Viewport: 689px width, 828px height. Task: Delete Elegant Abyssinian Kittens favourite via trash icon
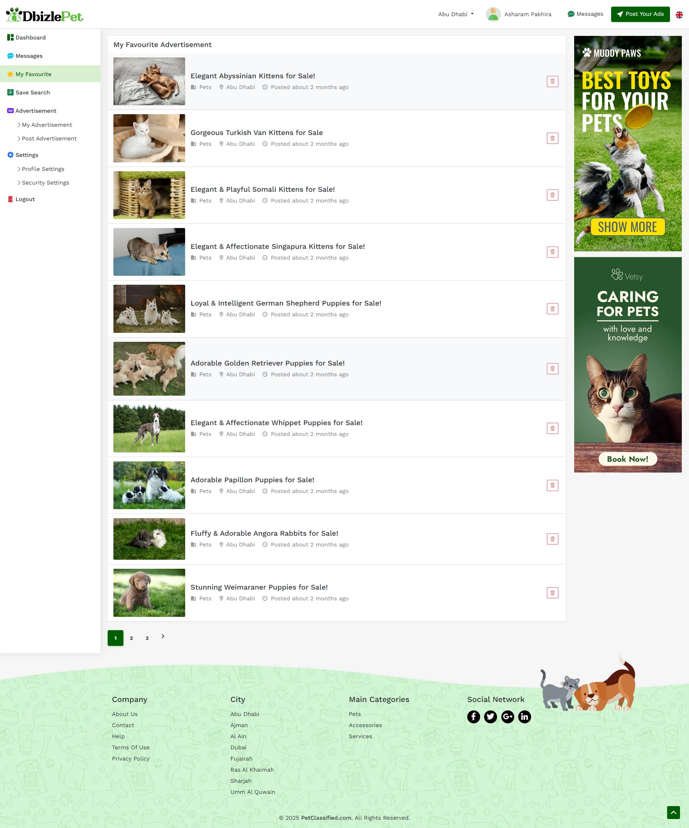pos(552,81)
